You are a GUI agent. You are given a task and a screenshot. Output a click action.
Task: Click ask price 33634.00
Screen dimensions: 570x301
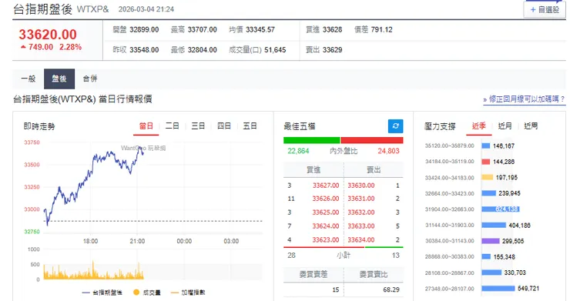click(x=361, y=240)
